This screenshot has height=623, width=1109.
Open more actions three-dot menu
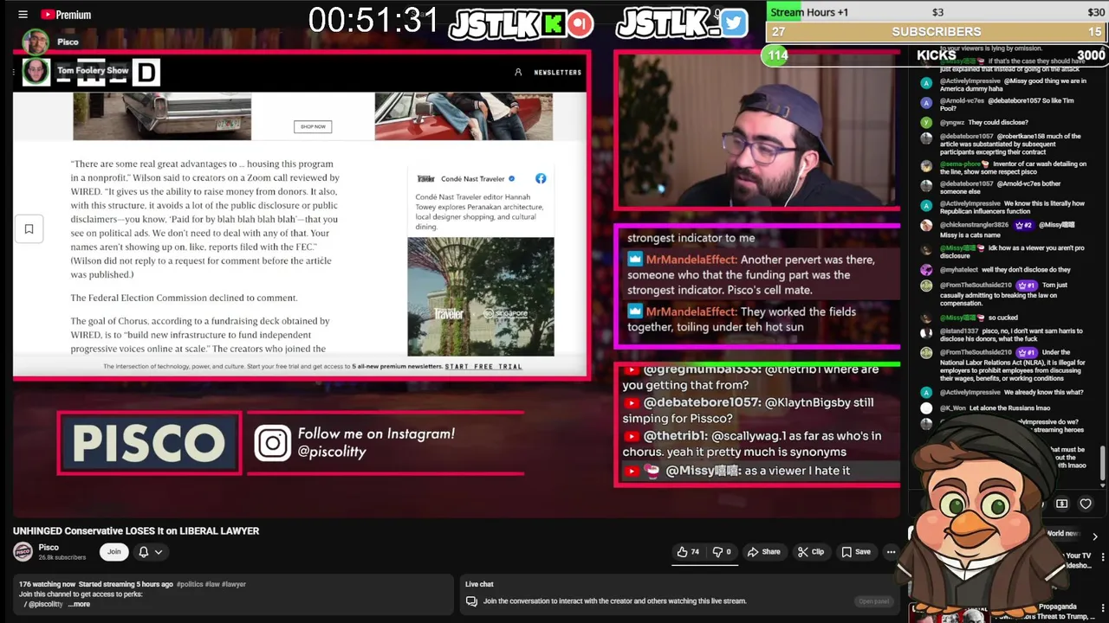click(891, 552)
